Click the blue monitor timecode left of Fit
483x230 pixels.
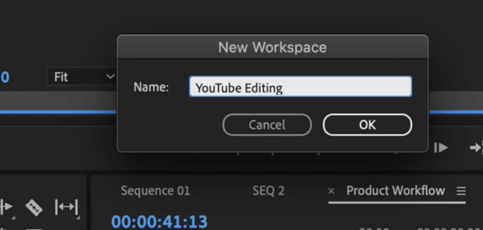pos(4,77)
